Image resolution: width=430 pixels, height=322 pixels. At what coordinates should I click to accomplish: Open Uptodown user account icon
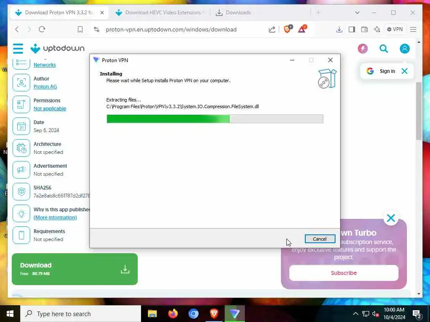click(404, 49)
